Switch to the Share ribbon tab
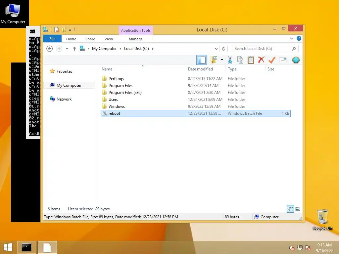Image resolution: width=339 pixels, height=254 pixels. tap(90, 39)
